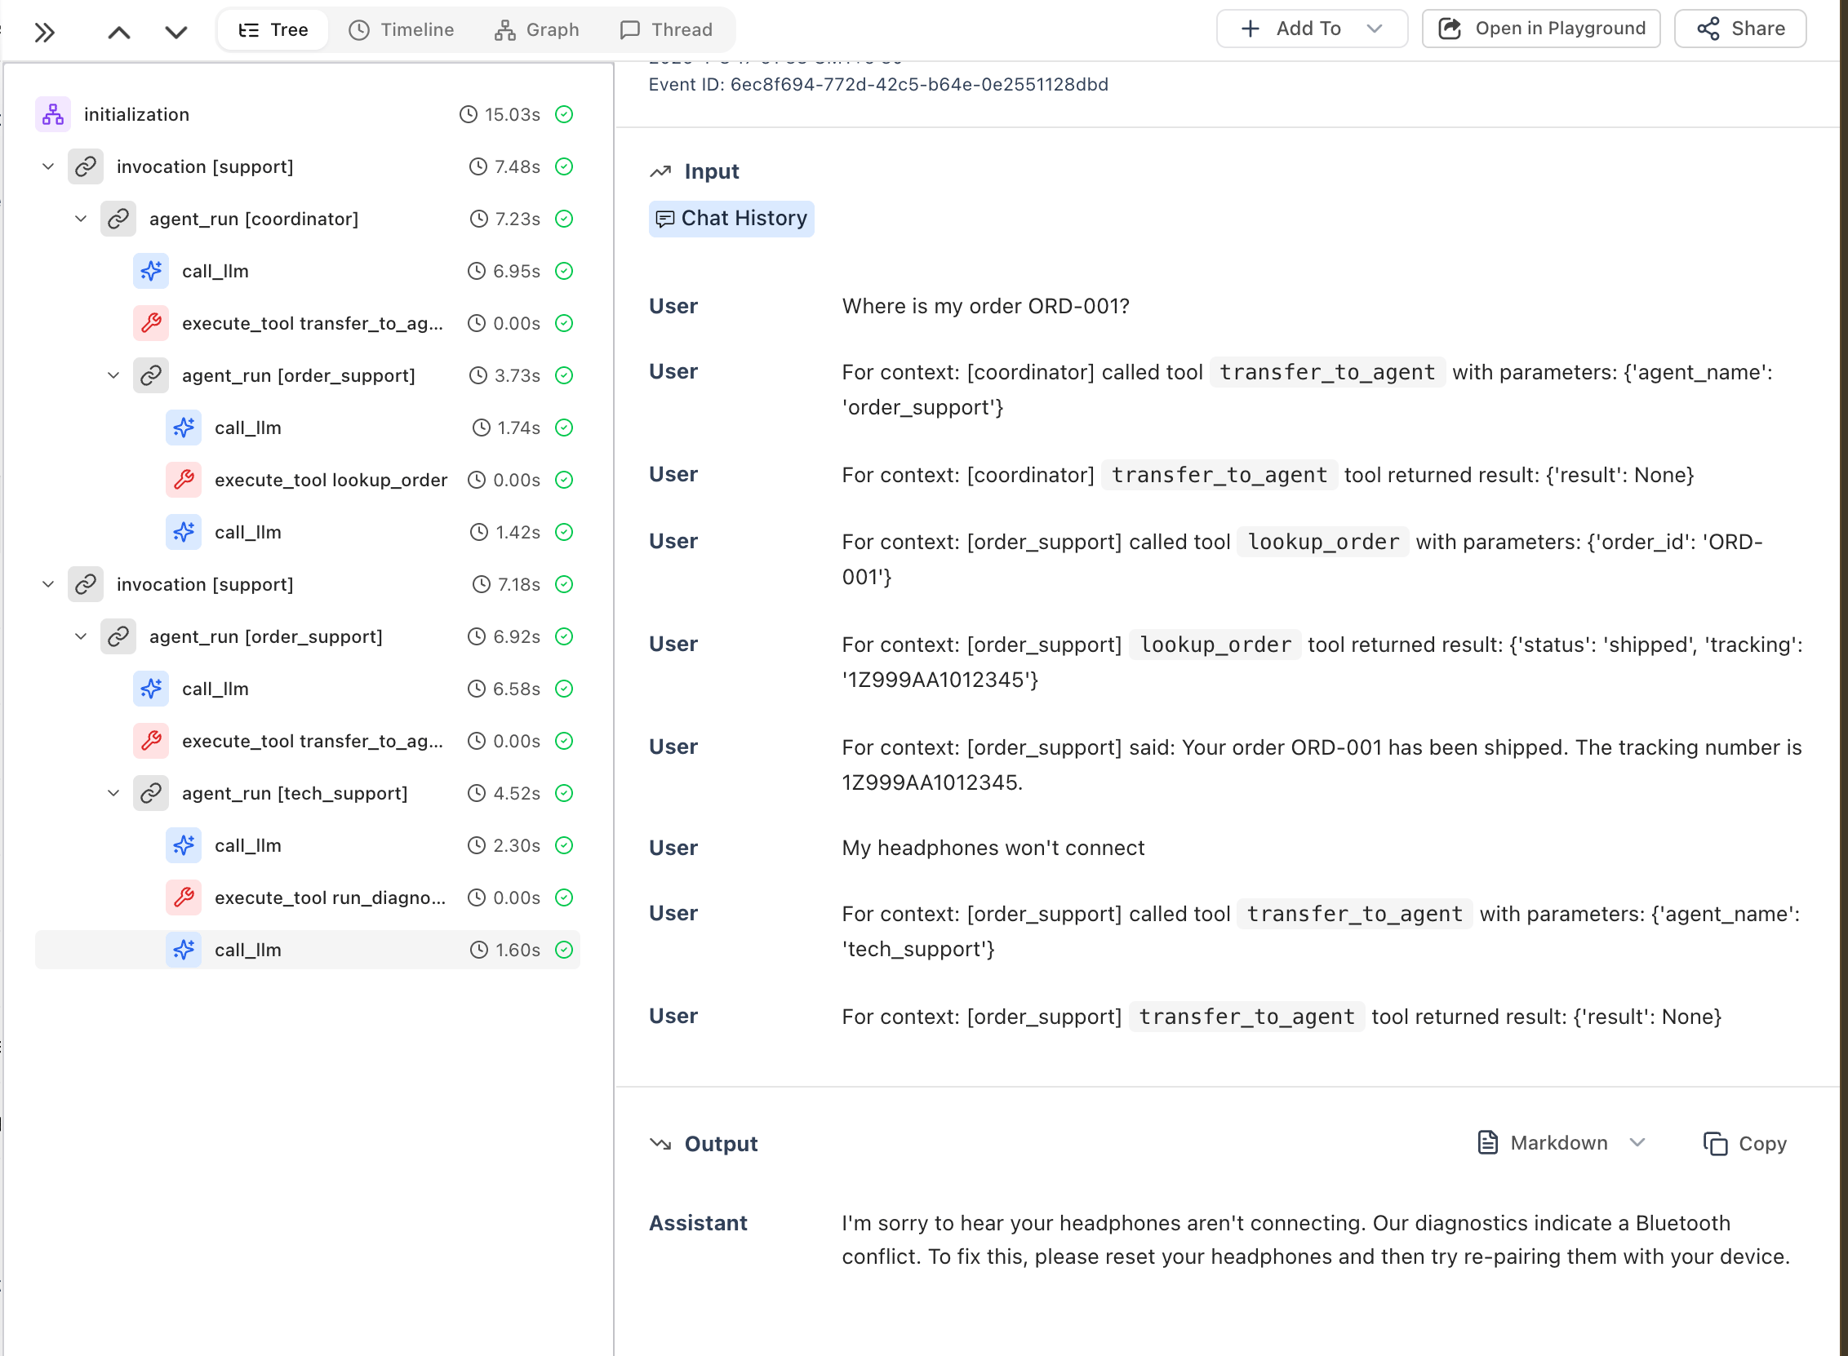Viewport: 1848px width, 1356px height.
Task: Select sparkle icon of call_llm 1.60s
Action: (x=184, y=950)
